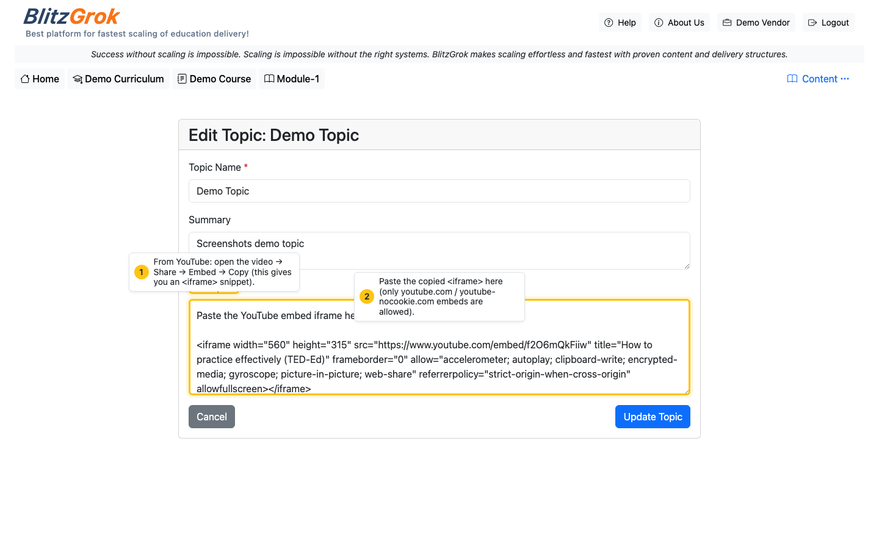Click the Module-1 open-book icon
Viewport: 879px width, 549px height.
[269, 79]
